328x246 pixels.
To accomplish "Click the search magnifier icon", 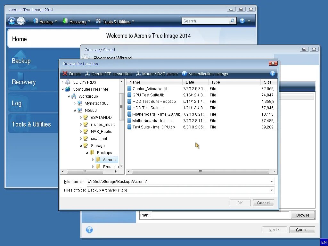I will 233,21.
